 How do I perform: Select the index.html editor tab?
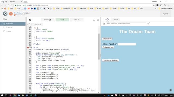pyautogui.click(x=37, y=24)
